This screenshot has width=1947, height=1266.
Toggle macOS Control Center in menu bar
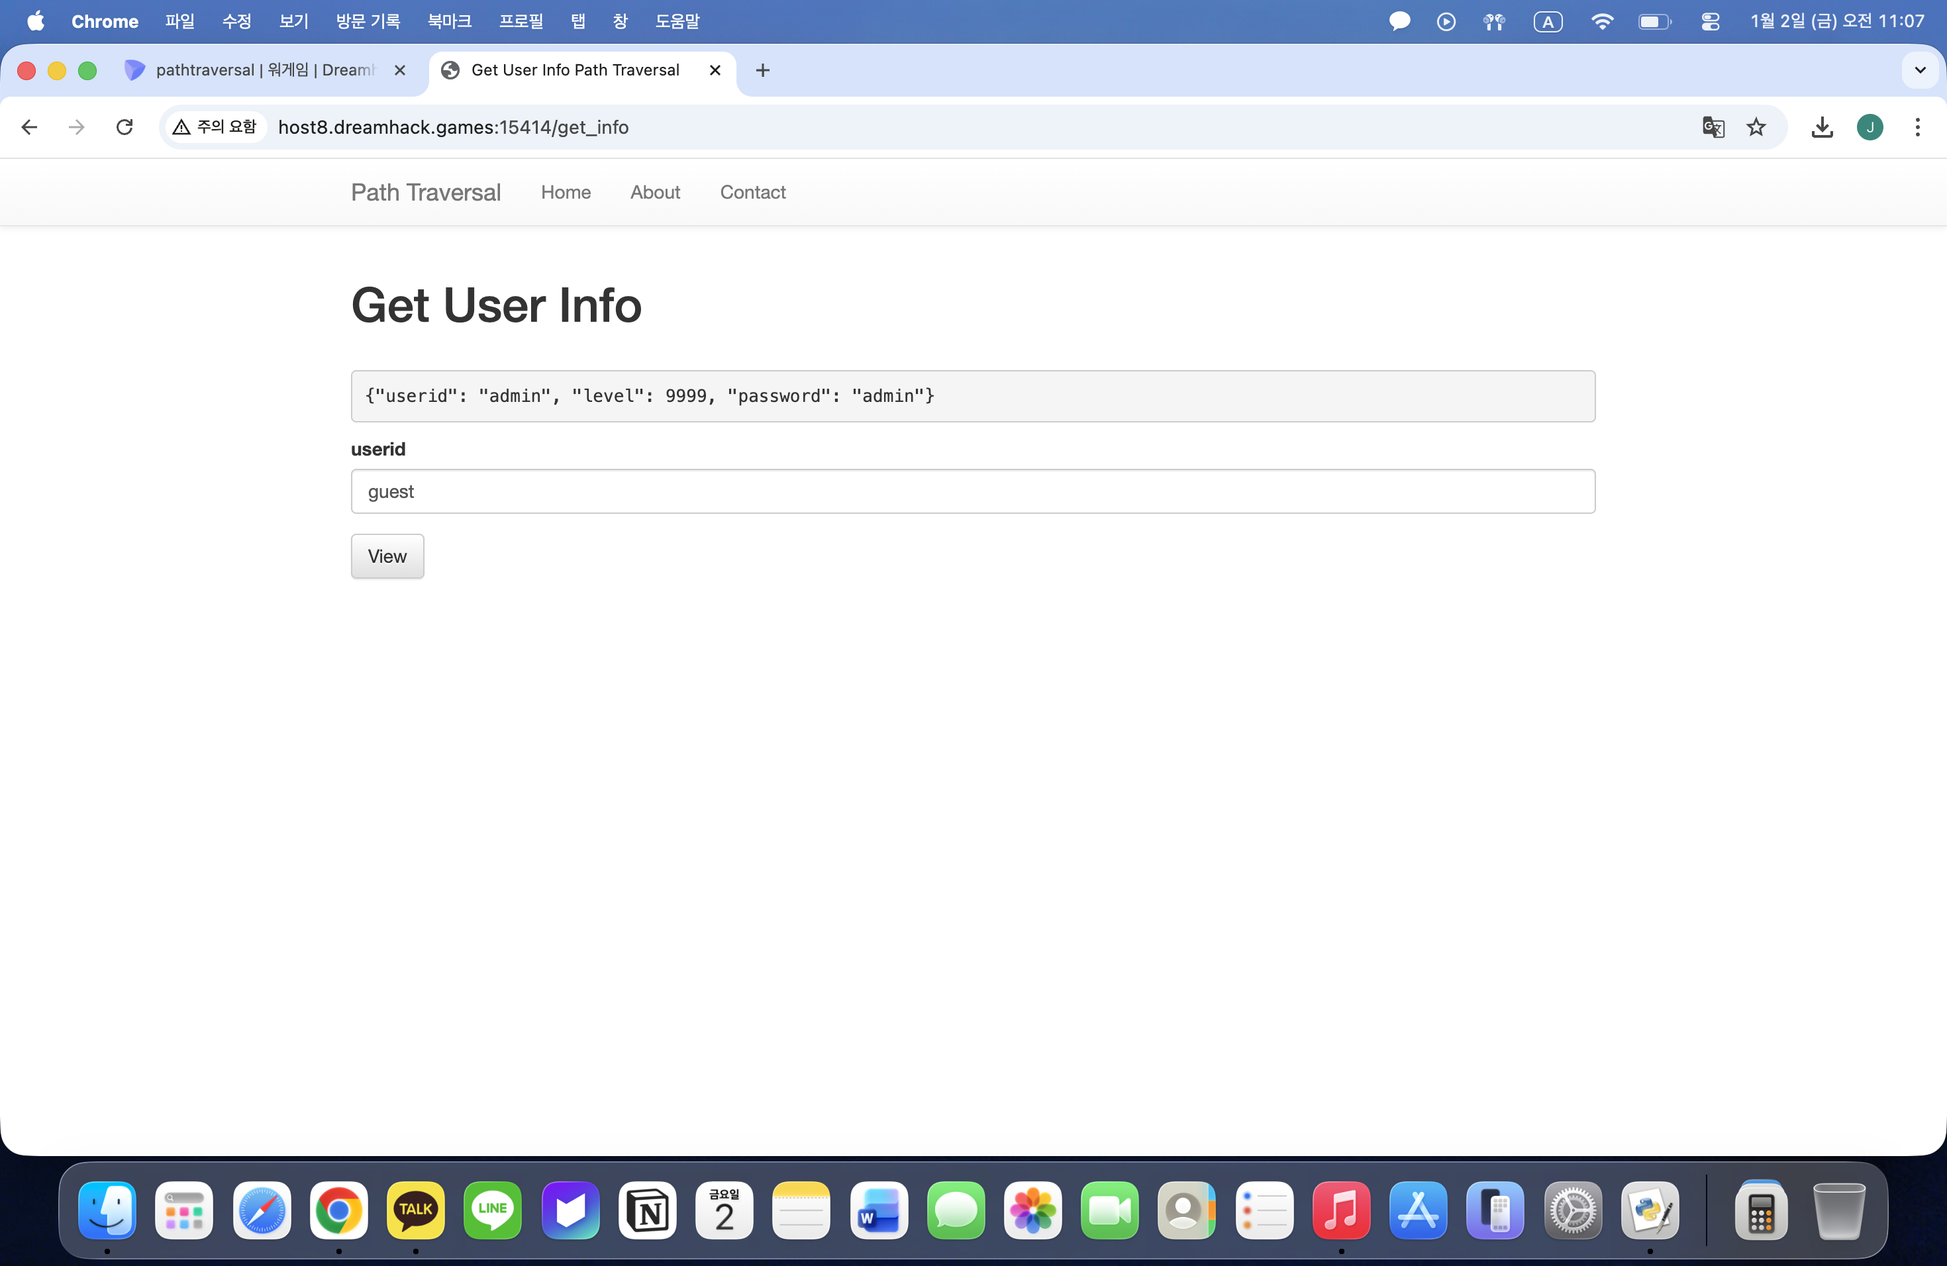1710,21
